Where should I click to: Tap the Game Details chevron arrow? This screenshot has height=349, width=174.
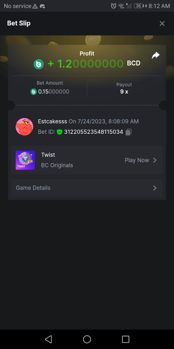point(155,188)
